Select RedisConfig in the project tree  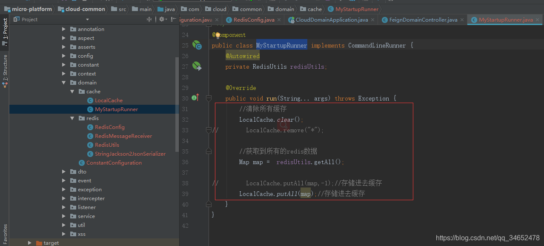click(109, 127)
